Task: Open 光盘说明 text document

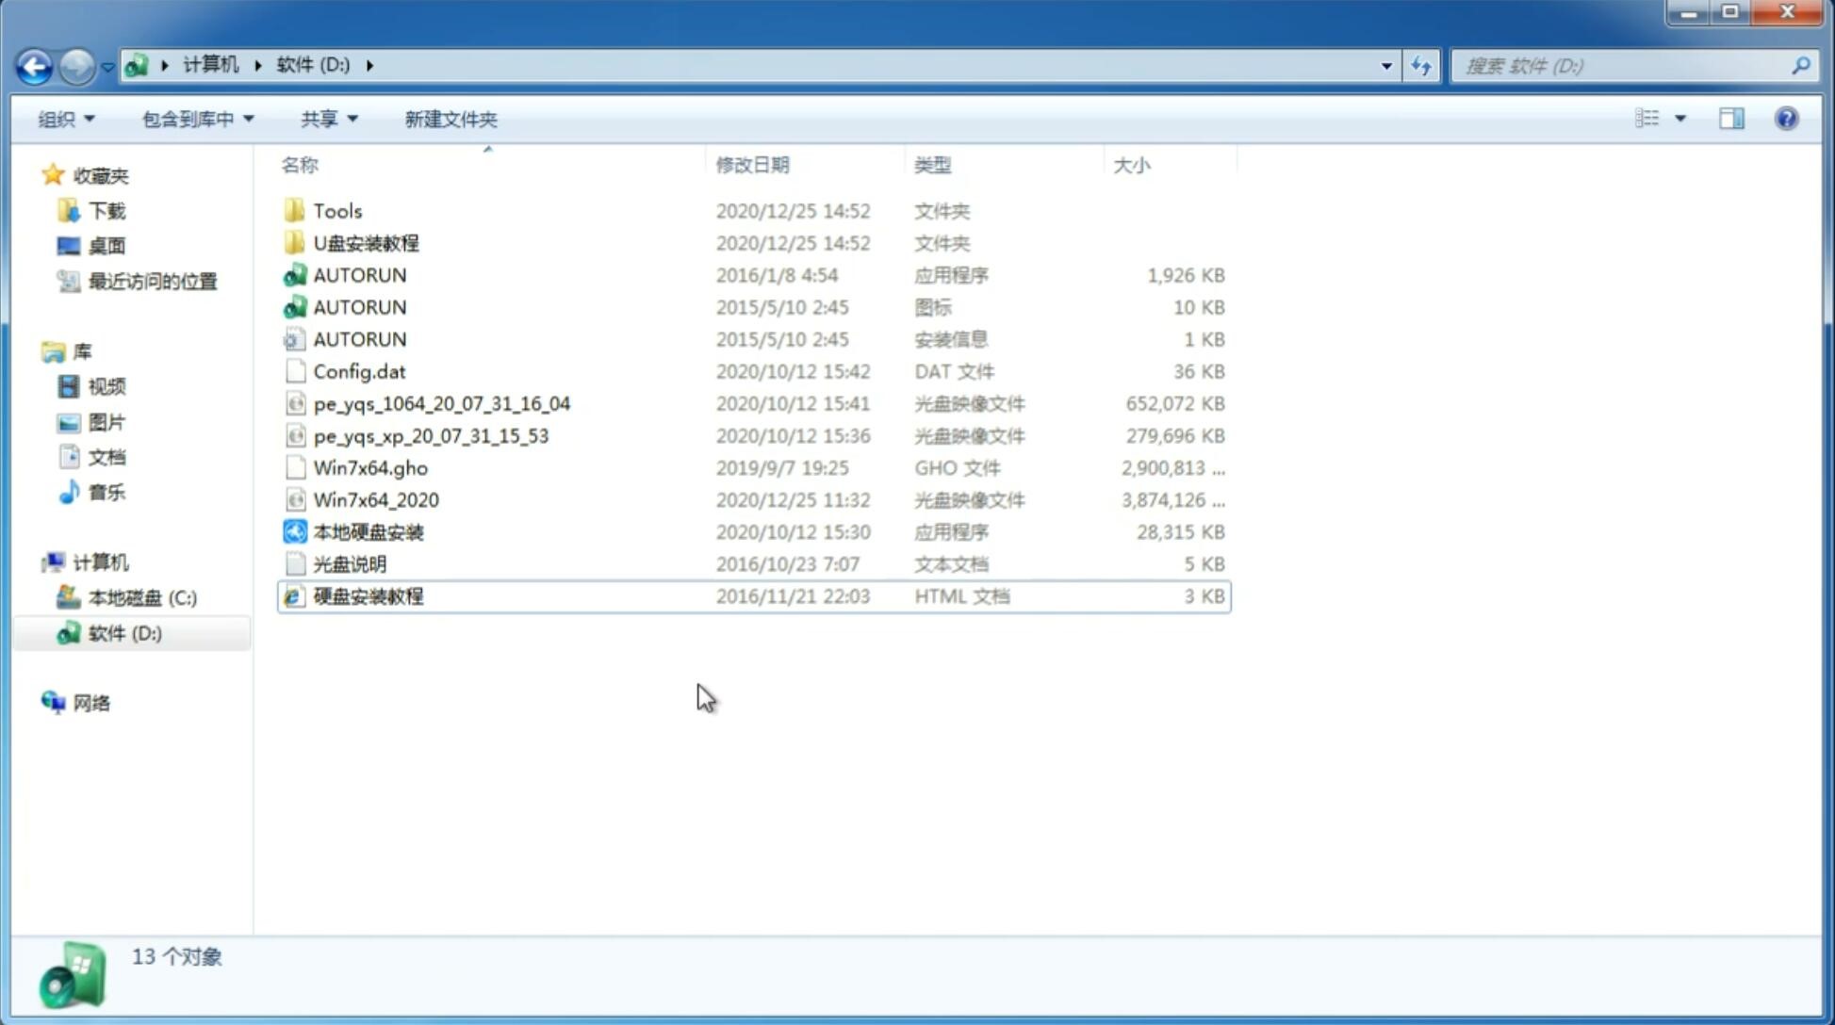Action: (351, 562)
